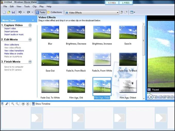
Task: Click the monitor Next Frame button
Action: (x=168, y=97)
